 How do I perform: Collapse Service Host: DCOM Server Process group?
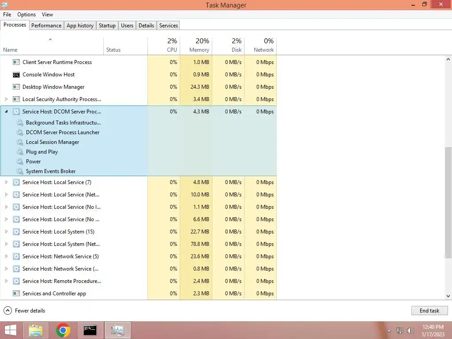pyautogui.click(x=6, y=112)
